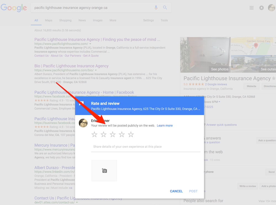Add a photo via camera icon
276x205 pixels.
(104, 171)
